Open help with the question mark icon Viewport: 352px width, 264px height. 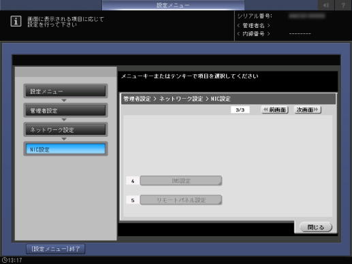(343, 5)
